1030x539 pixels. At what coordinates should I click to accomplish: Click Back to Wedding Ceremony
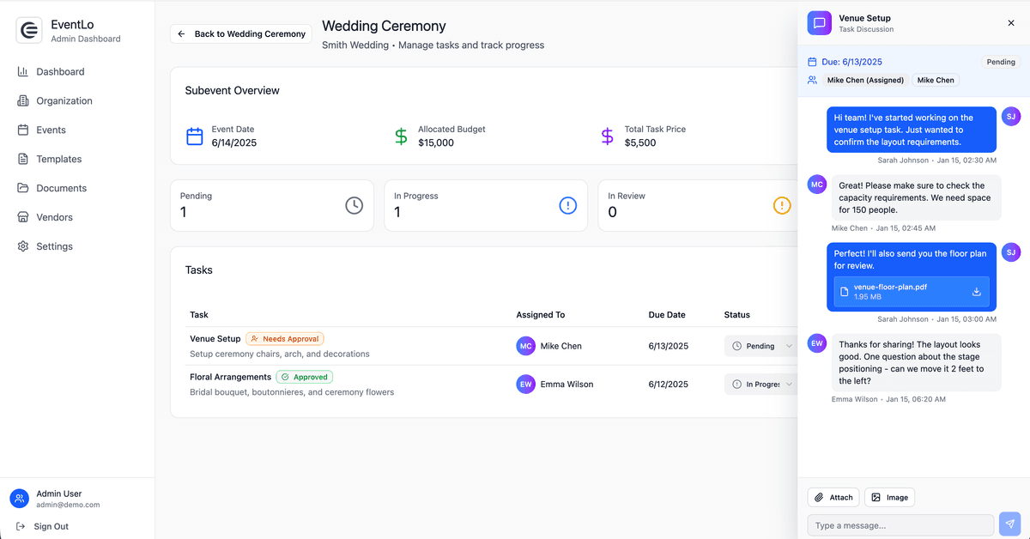pyautogui.click(x=240, y=33)
